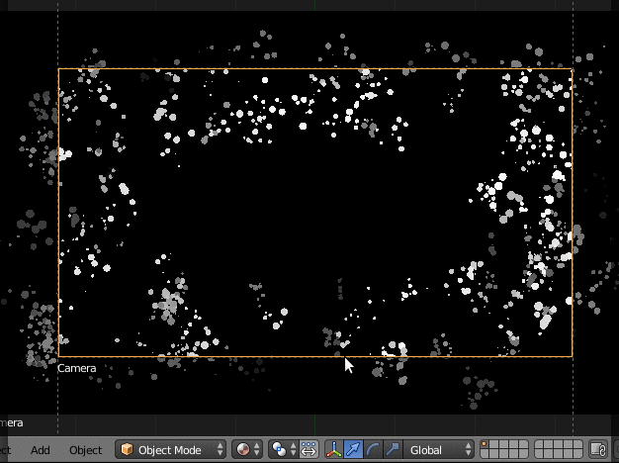Image resolution: width=619 pixels, height=463 pixels.
Task: Select the scale manipulator icon
Action: [393, 449]
